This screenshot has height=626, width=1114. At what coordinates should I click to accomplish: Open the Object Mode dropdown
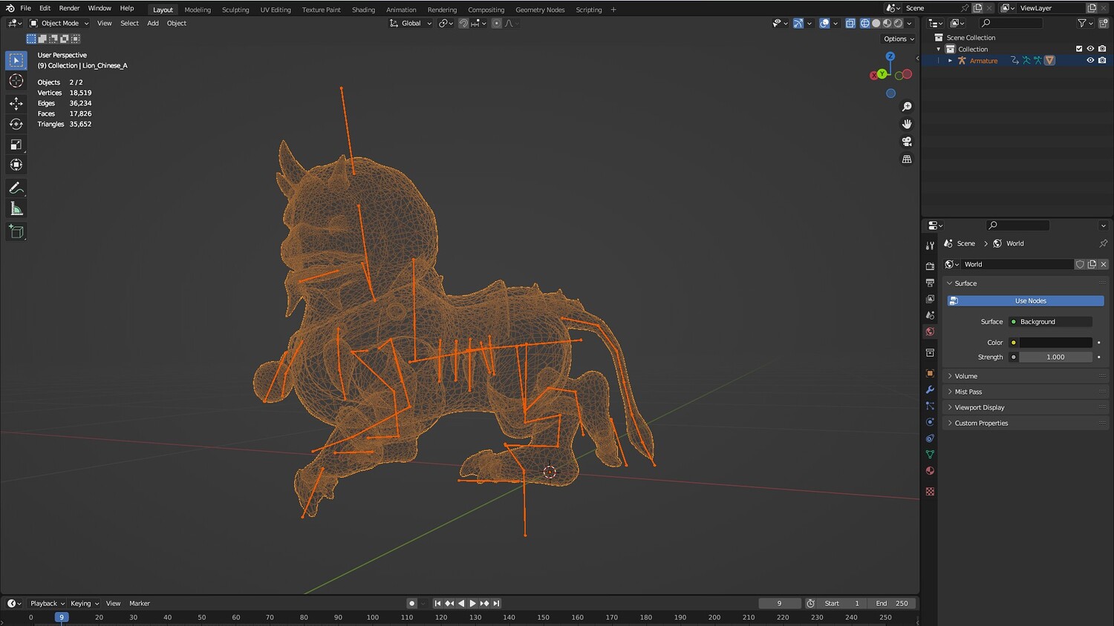pyautogui.click(x=59, y=23)
